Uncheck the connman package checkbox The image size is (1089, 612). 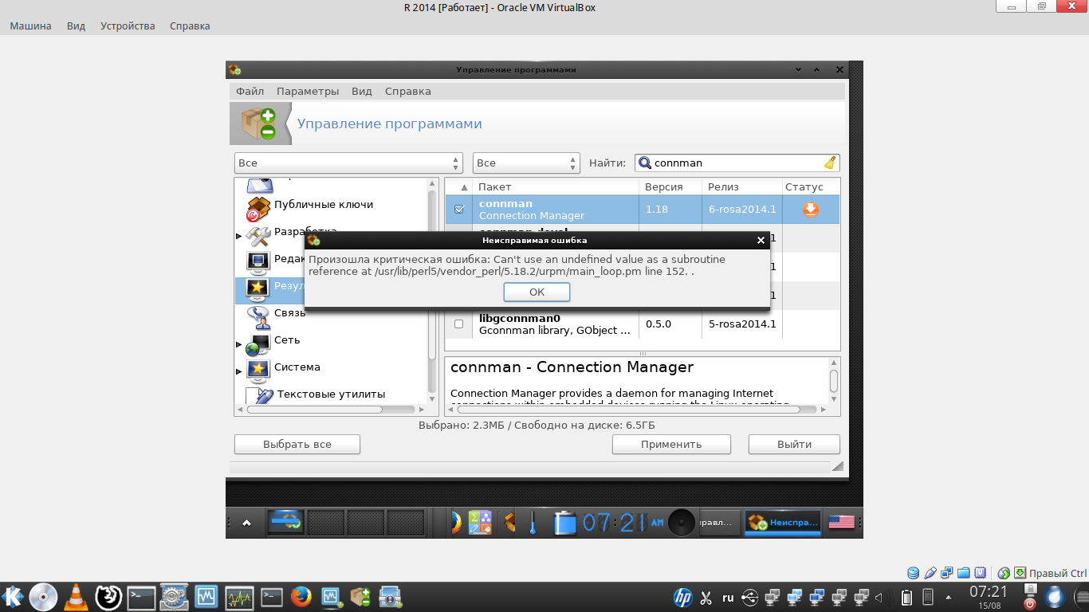(459, 210)
